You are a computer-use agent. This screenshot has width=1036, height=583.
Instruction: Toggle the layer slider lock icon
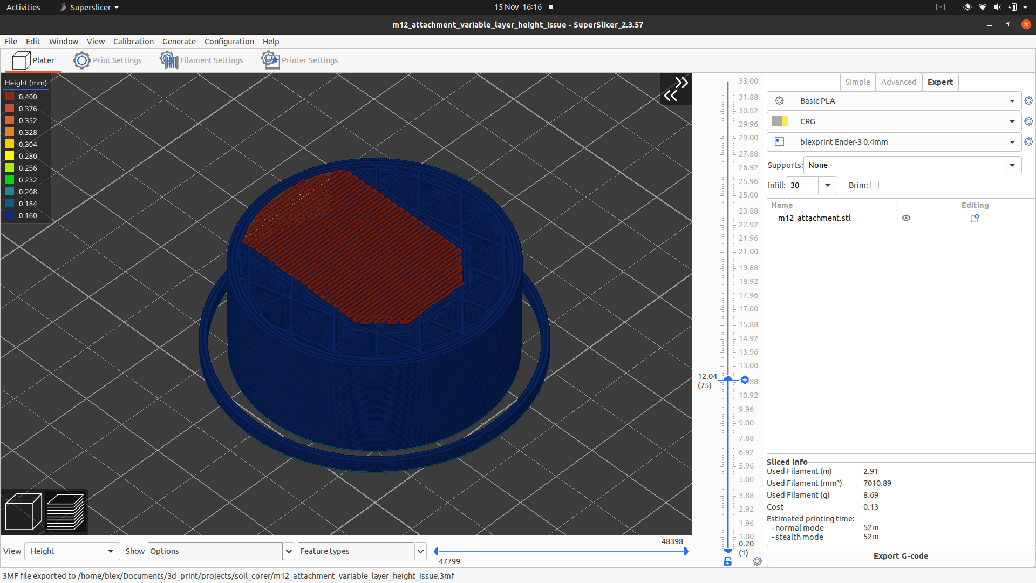(x=727, y=561)
